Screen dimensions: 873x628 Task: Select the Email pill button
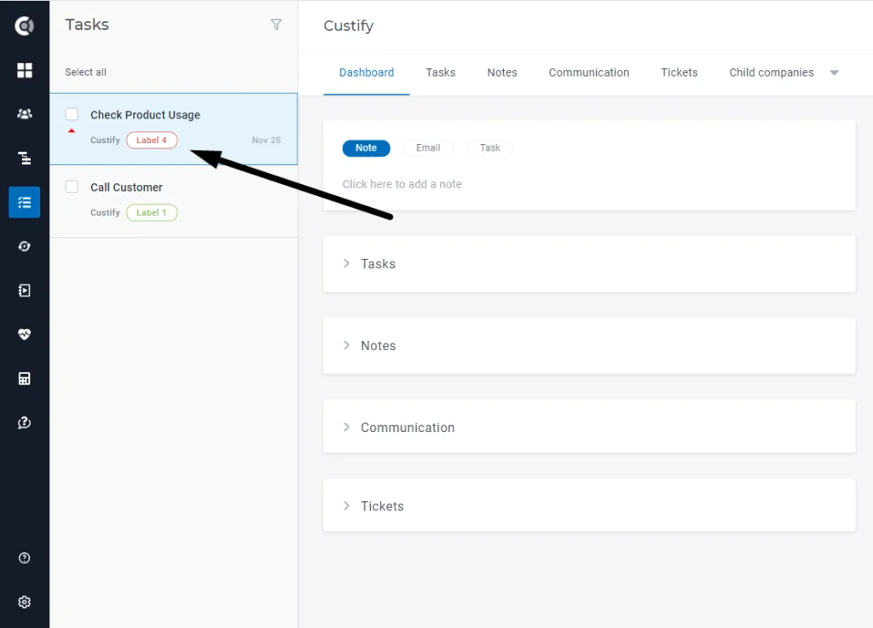tap(428, 148)
